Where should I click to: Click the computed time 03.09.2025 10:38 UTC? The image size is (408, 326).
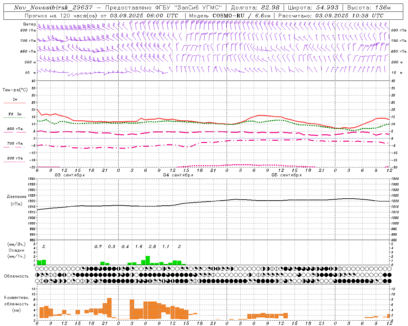click(349, 16)
